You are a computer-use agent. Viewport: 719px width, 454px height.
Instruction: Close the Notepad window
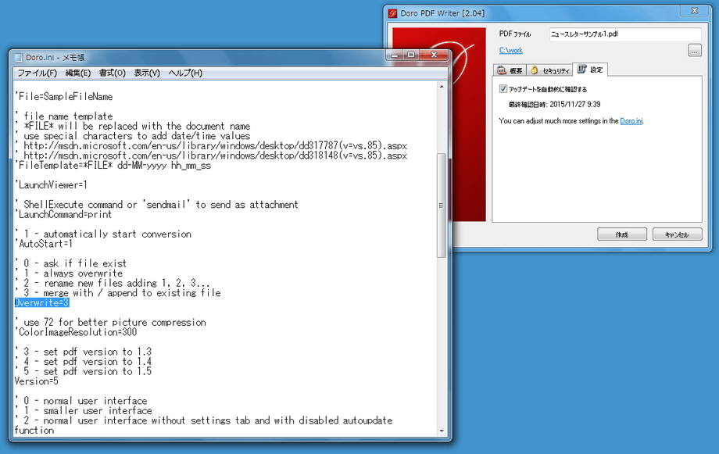click(x=434, y=55)
